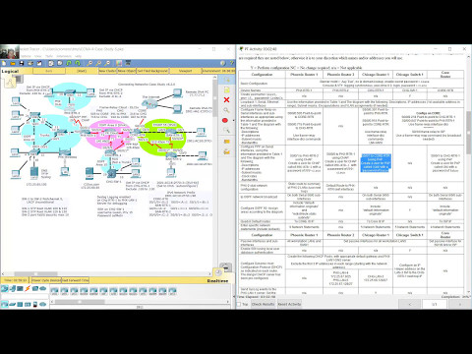Click the Move Object button
This screenshot has width=472, height=354.
tap(127, 71)
